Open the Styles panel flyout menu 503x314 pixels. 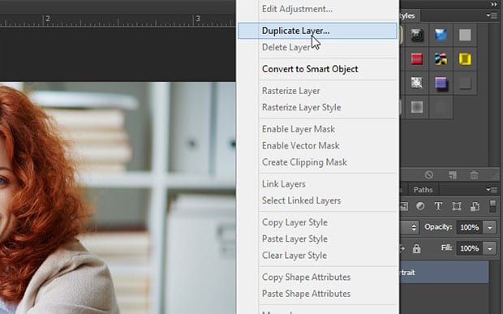click(492, 15)
